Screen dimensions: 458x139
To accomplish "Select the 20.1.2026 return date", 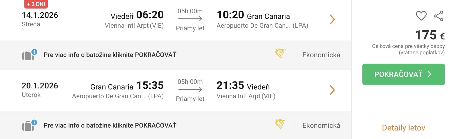I will 40,86.
